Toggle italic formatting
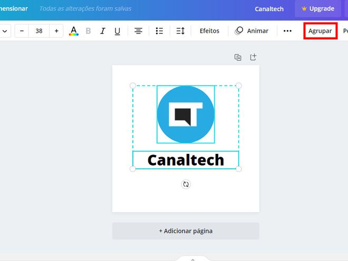The image size is (348, 261). click(102, 31)
